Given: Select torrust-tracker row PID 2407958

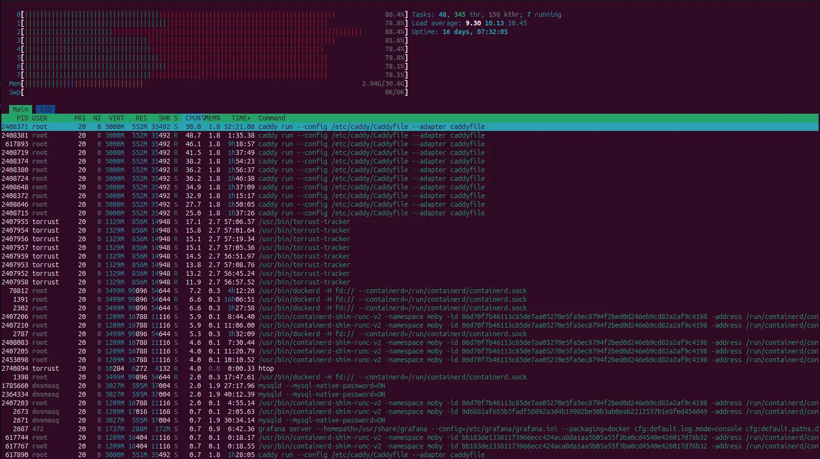Looking at the screenshot, I should pos(410,282).
